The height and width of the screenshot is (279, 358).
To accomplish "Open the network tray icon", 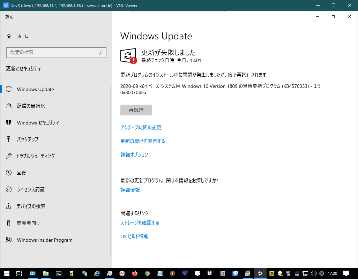I will tap(305, 273).
